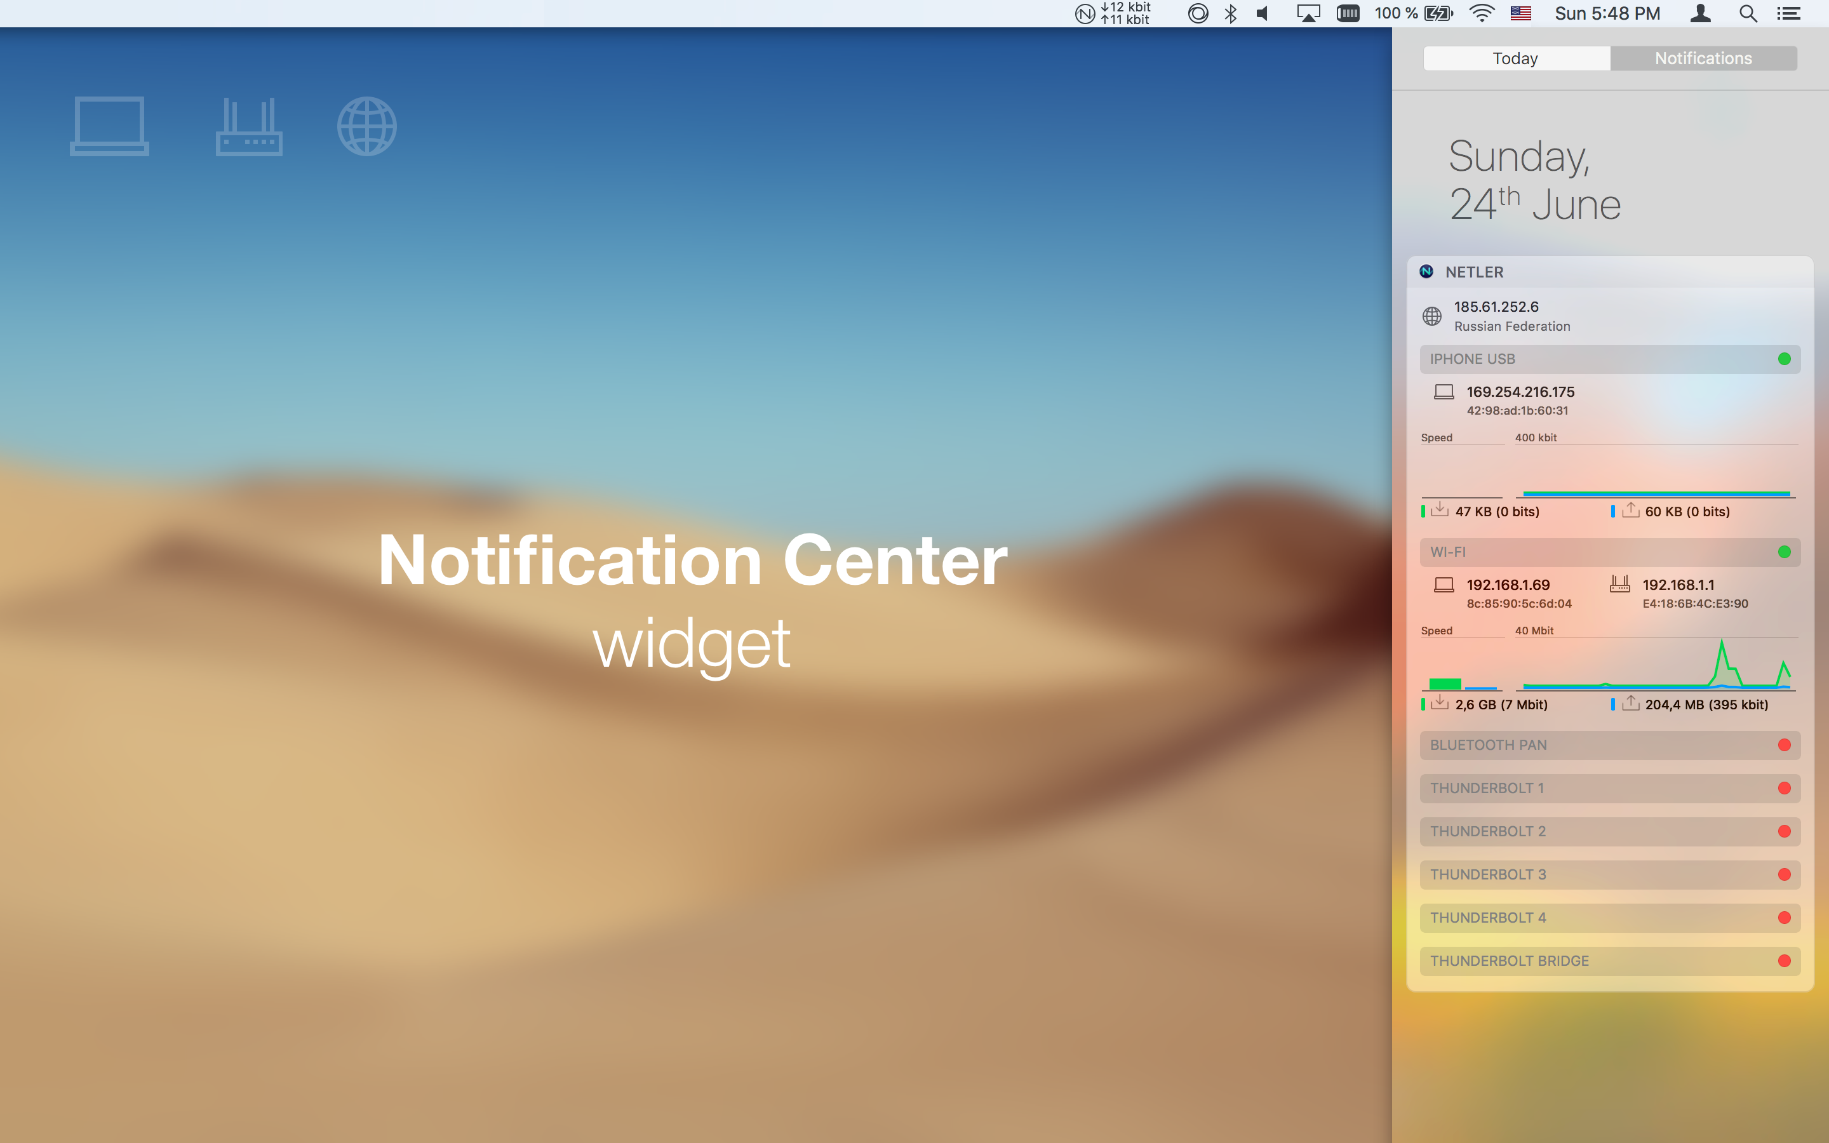Click the Wi-Fi status menu icon
The image size is (1829, 1143).
coord(1482,13)
